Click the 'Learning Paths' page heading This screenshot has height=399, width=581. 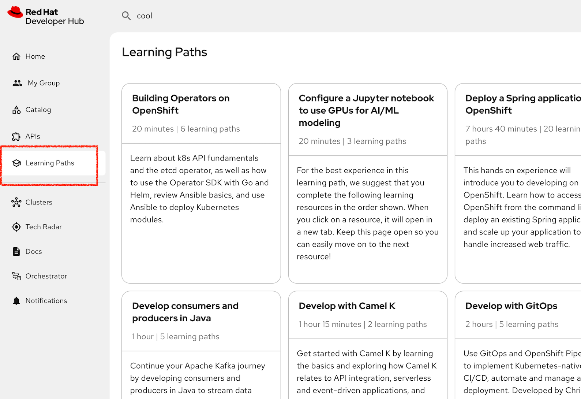tap(165, 52)
